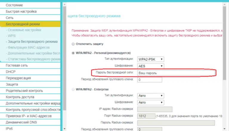
Task: Open Enterprise Тип аутентификации Авто dropdown
Action: 151,96
